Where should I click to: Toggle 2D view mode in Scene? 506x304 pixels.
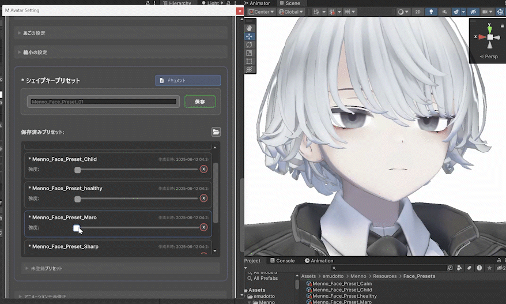click(418, 12)
